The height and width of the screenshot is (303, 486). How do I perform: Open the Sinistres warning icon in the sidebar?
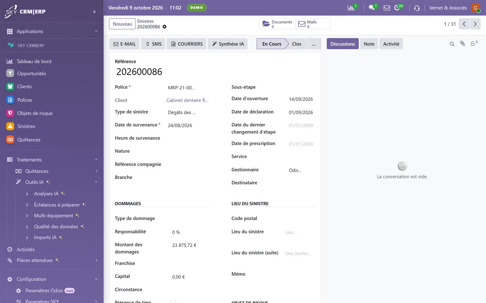click(10, 126)
